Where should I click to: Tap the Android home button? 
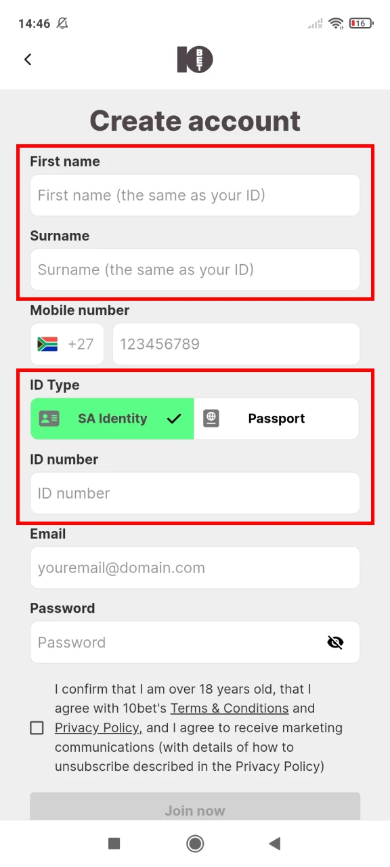[x=195, y=843]
